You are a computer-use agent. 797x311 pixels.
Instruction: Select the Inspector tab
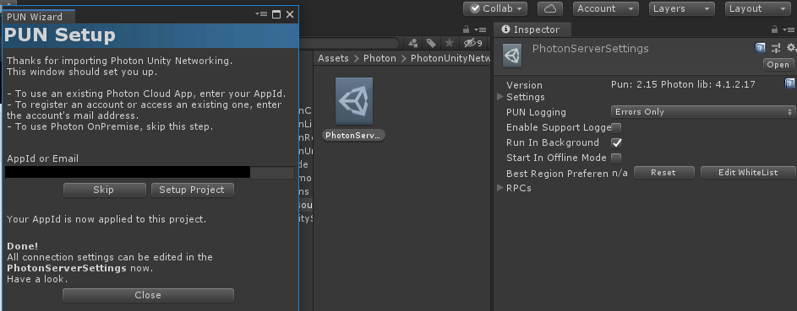tap(533, 29)
